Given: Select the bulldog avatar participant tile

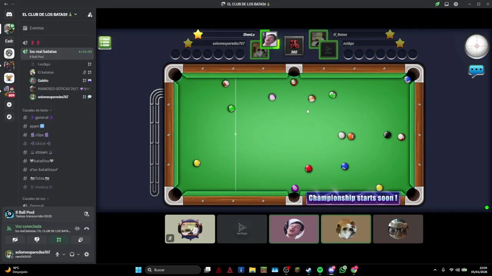Looking at the screenshot, I should click(346, 229).
